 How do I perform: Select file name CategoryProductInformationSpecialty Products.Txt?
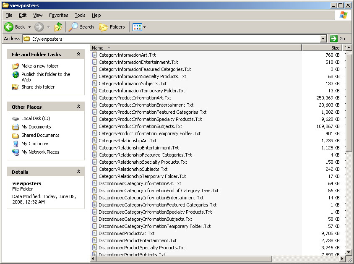[150, 119]
